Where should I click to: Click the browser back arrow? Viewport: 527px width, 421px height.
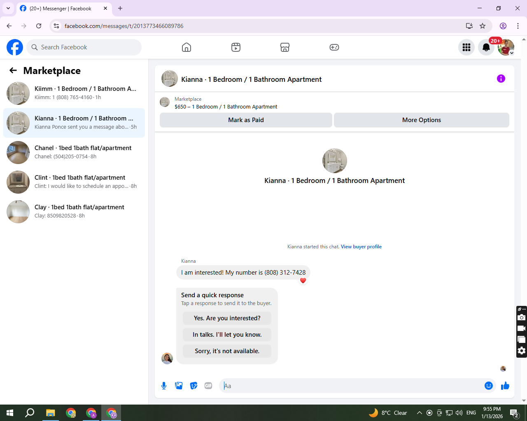[9, 26]
